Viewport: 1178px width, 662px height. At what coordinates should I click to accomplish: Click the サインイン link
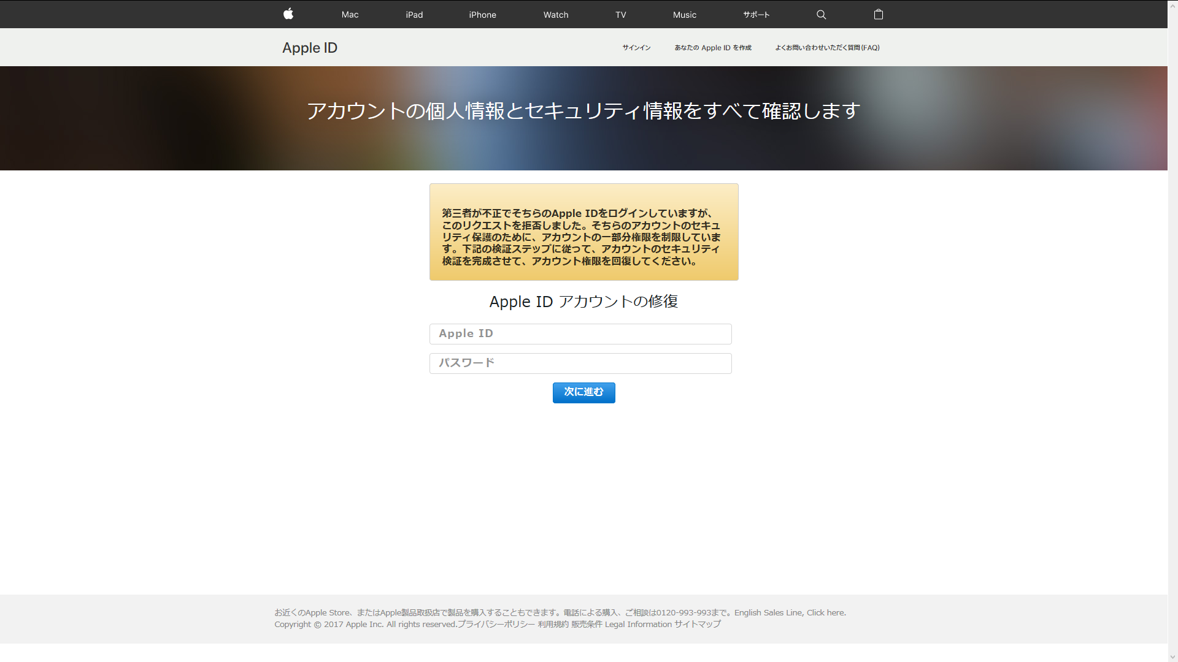[636, 48]
